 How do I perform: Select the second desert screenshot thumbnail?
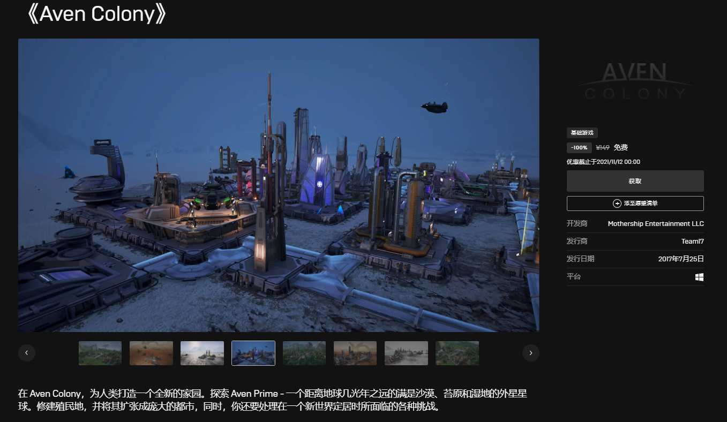151,353
